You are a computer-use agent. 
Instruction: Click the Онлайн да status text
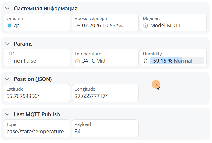pyautogui.click(x=17, y=26)
